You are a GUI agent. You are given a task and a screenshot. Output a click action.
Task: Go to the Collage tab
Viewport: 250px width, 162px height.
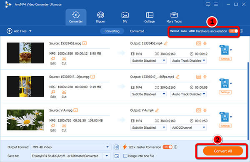pyautogui.click(x=150, y=17)
